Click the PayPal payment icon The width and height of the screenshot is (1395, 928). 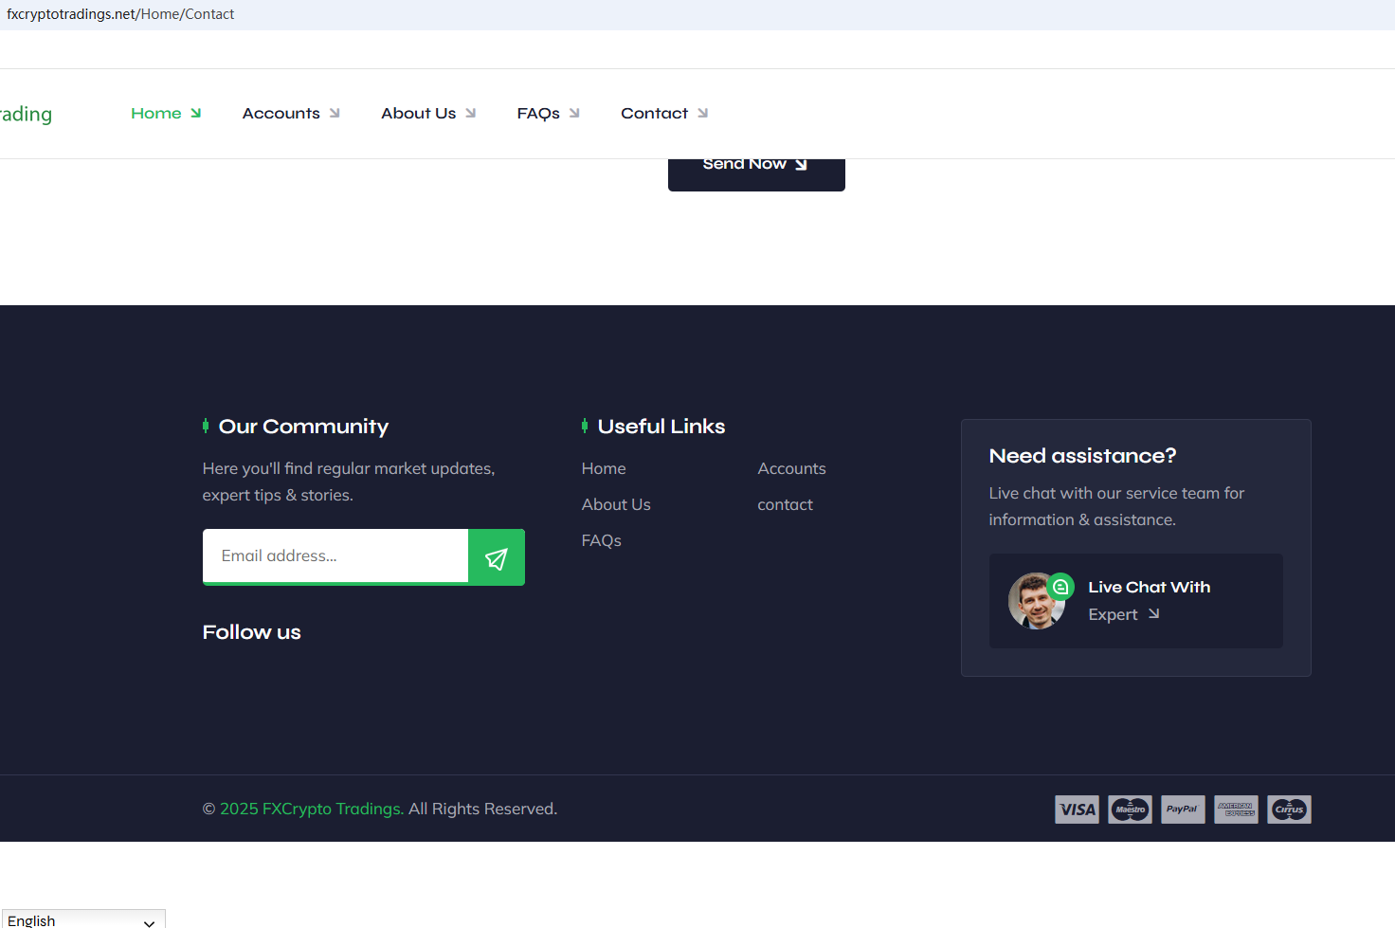point(1183,810)
